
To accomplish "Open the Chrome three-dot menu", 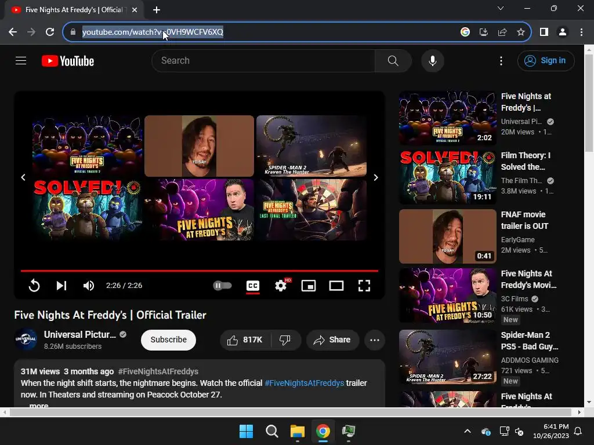I will (581, 32).
